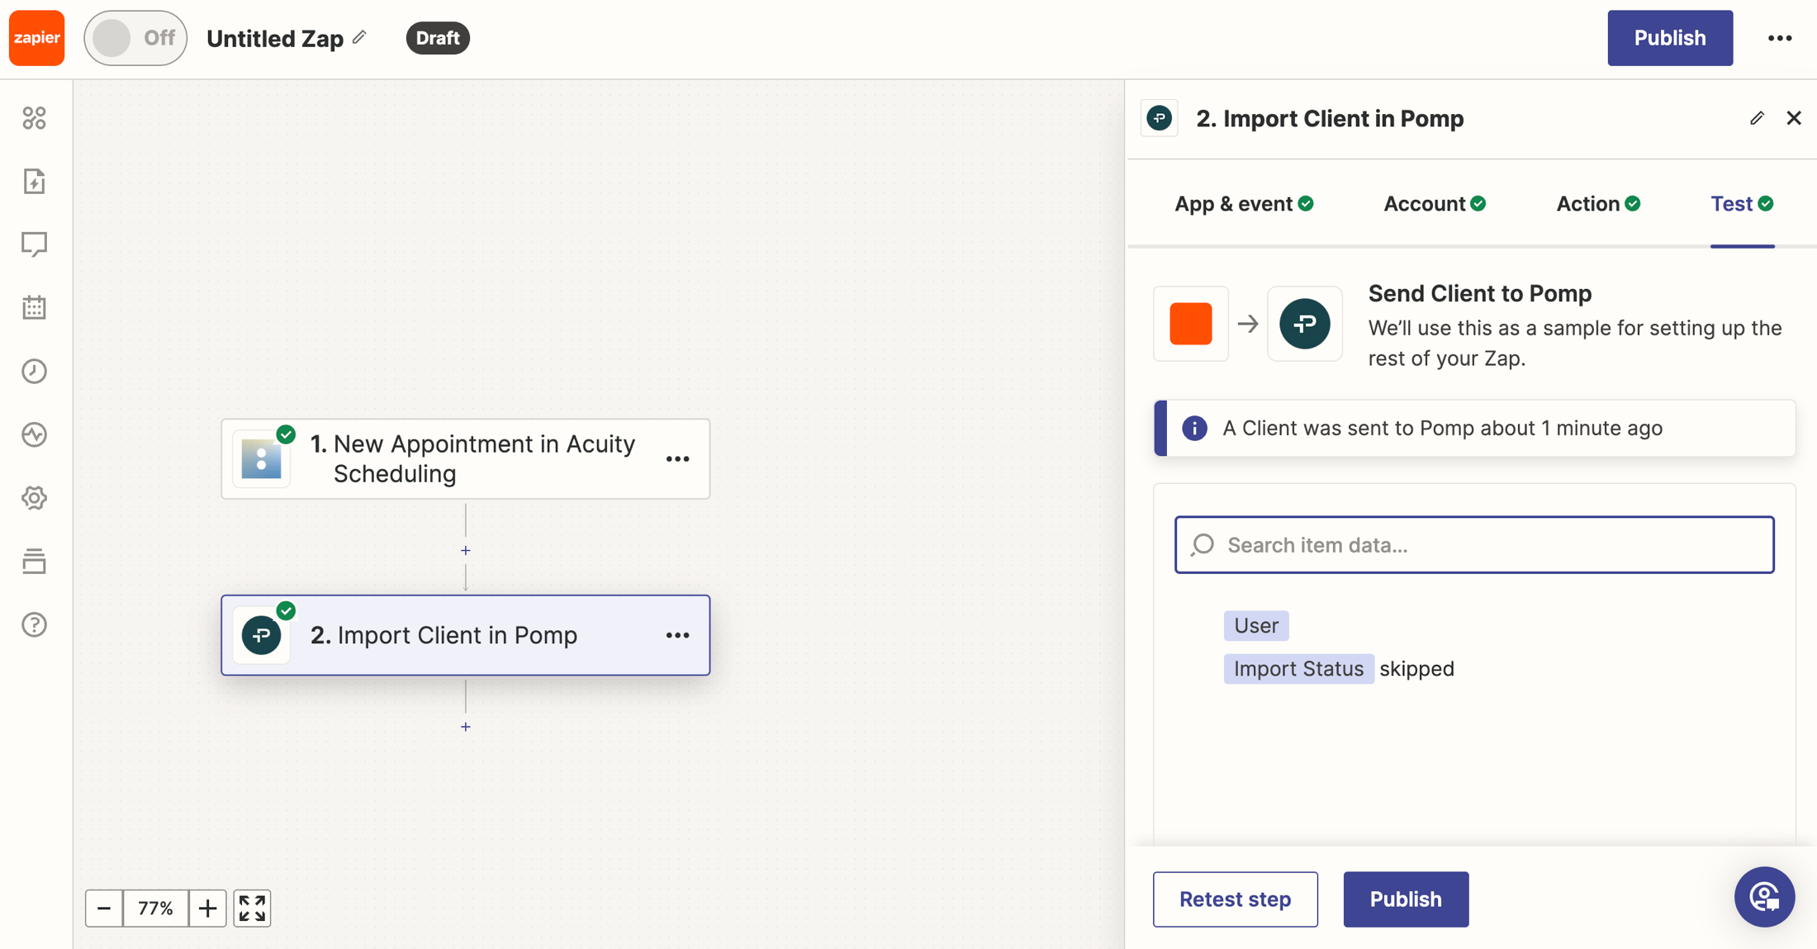Image resolution: width=1817 pixels, height=949 pixels.
Task: Open the apps grid sidebar icon
Action: [x=34, y=118]
